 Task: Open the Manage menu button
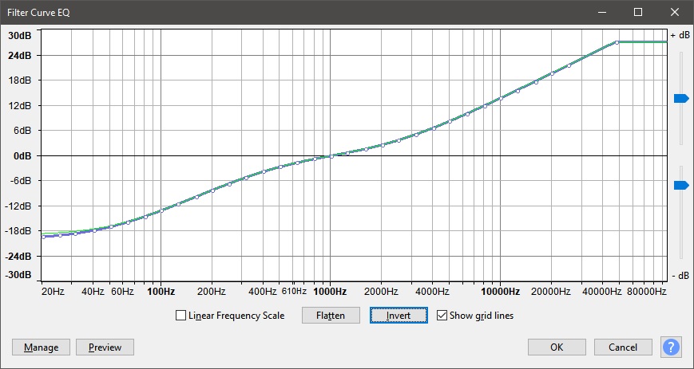42,347
